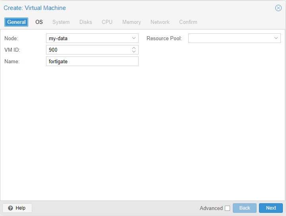The width and height of the screenshot is (286, 216).
Task: Switch to the General tab
Action: (x=16, y=22)
